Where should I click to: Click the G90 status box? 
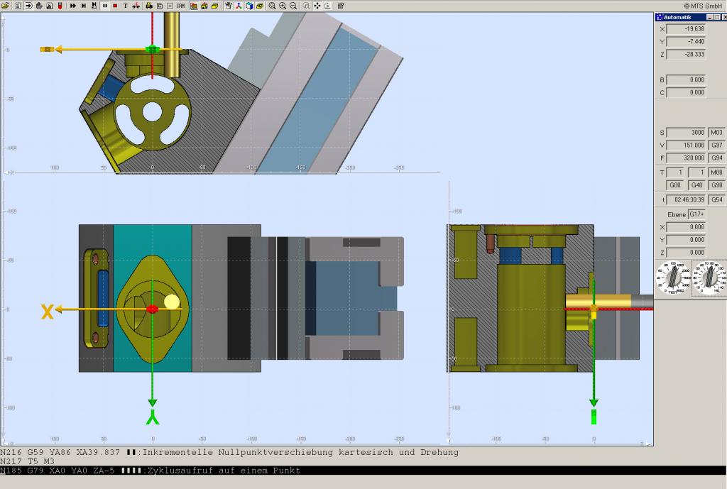click(716, 185)
